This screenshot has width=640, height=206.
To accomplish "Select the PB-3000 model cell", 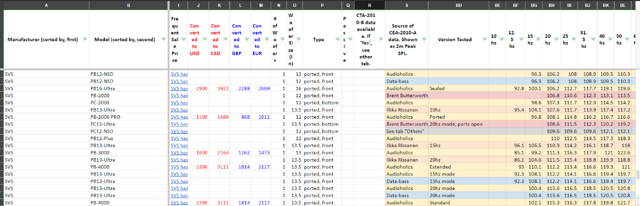I will 129,153.
